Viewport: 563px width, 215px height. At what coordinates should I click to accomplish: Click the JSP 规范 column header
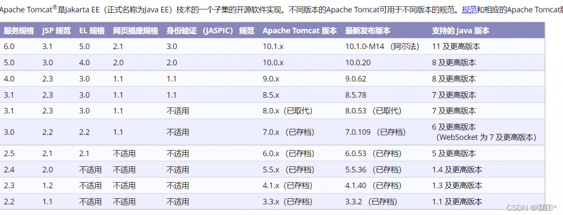click(56, 31)
